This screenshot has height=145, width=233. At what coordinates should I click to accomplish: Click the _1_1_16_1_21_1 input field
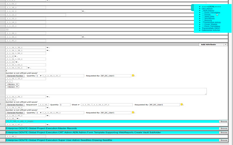coord(64,76)
